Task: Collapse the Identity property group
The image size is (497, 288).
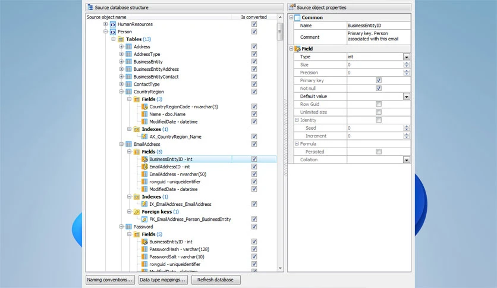Action: [x=297, y=120]
